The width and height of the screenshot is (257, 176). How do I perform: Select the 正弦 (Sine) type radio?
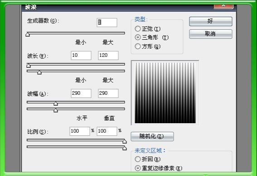pyautogui.click(x=138, y=29)
